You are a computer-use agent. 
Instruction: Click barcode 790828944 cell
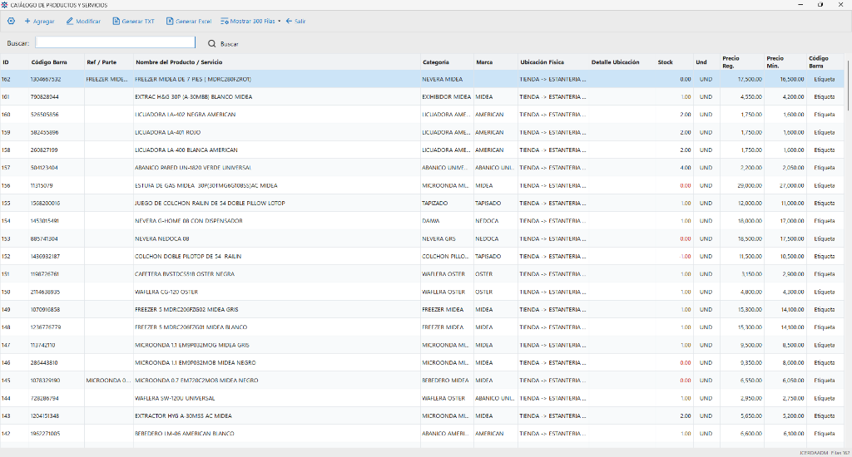45,96
